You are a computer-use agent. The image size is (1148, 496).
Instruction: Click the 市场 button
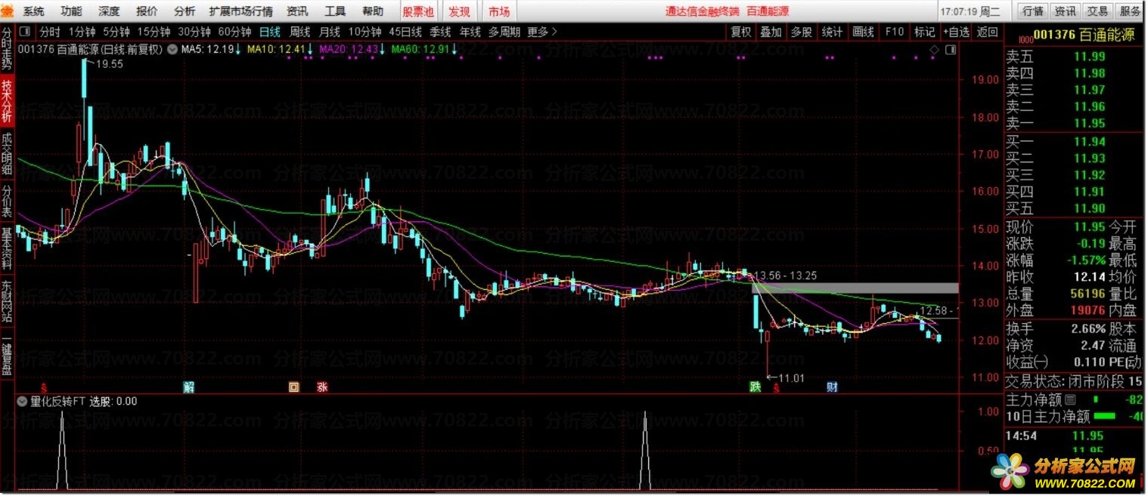pos(499,11)
